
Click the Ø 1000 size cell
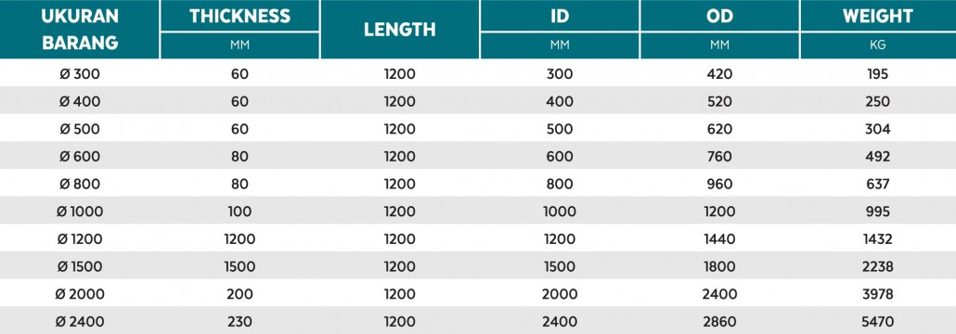tap(80, 212)
